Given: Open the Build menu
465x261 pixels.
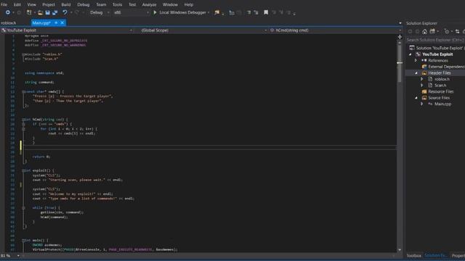Looking at the screenshot, I should click(x=66, y=4).
